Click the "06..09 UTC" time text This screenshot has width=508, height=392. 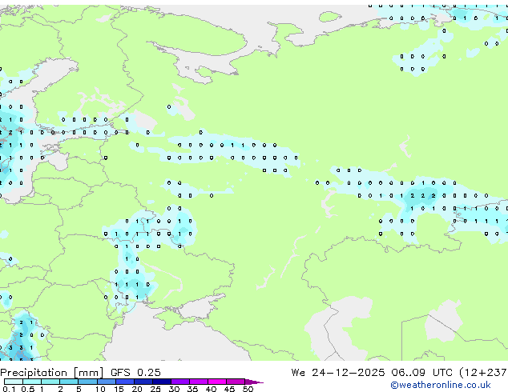coord(421,373)
